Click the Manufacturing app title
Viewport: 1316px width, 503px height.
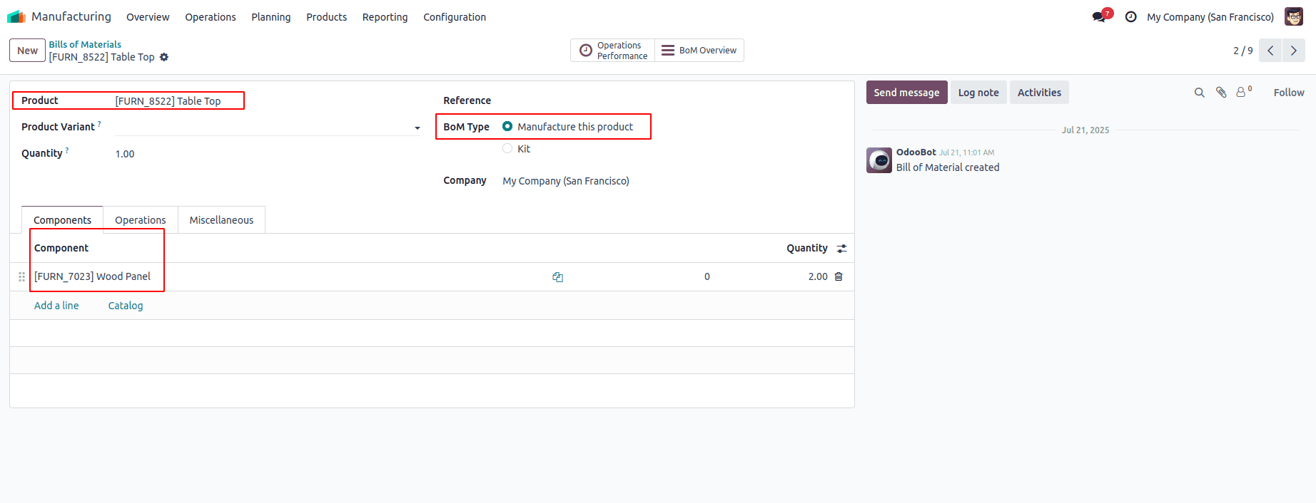tap(71, 16)
